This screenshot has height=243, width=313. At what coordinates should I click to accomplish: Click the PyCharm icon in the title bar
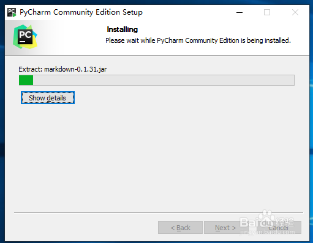point(12,12)
